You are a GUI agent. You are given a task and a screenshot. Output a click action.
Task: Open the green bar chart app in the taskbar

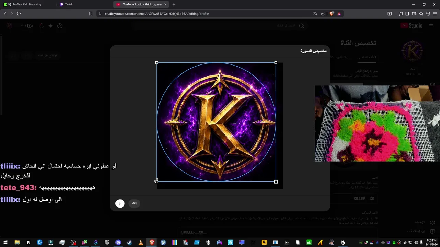click(x=309, y=243)
